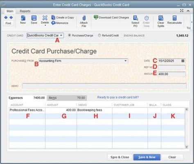This screenshot has width=194, height=164.
Task: Toggle full-screen view with expand-arrows icon
Action: (182, 11)
